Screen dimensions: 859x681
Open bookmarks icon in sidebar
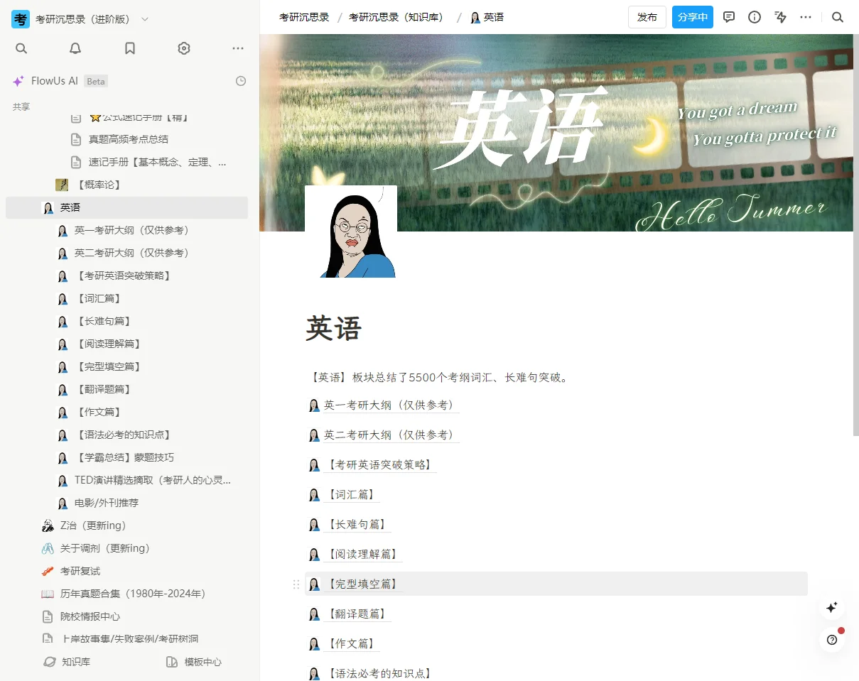[x=130, y=48]
